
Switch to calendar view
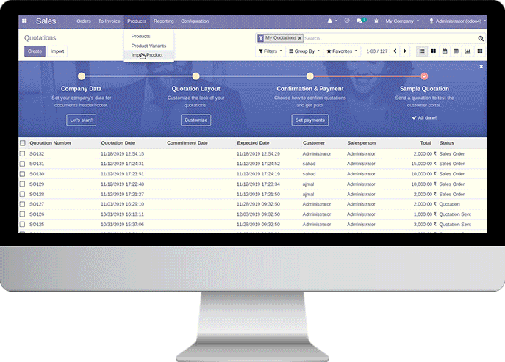coord(445,51)
